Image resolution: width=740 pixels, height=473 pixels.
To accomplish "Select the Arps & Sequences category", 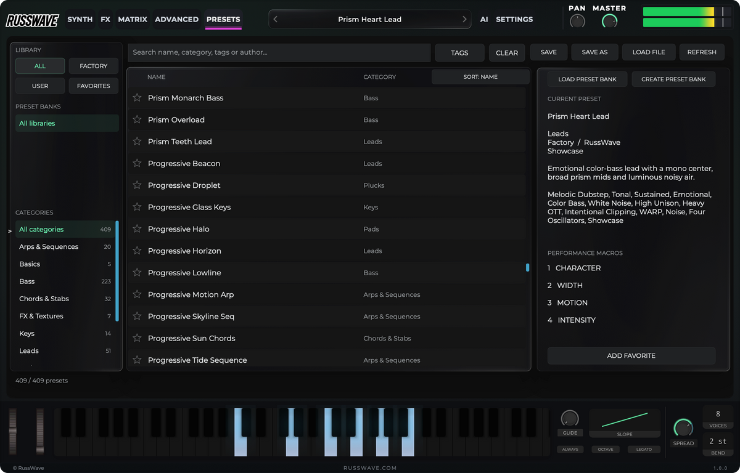I will pyautogui.click(x=65, y=247).
